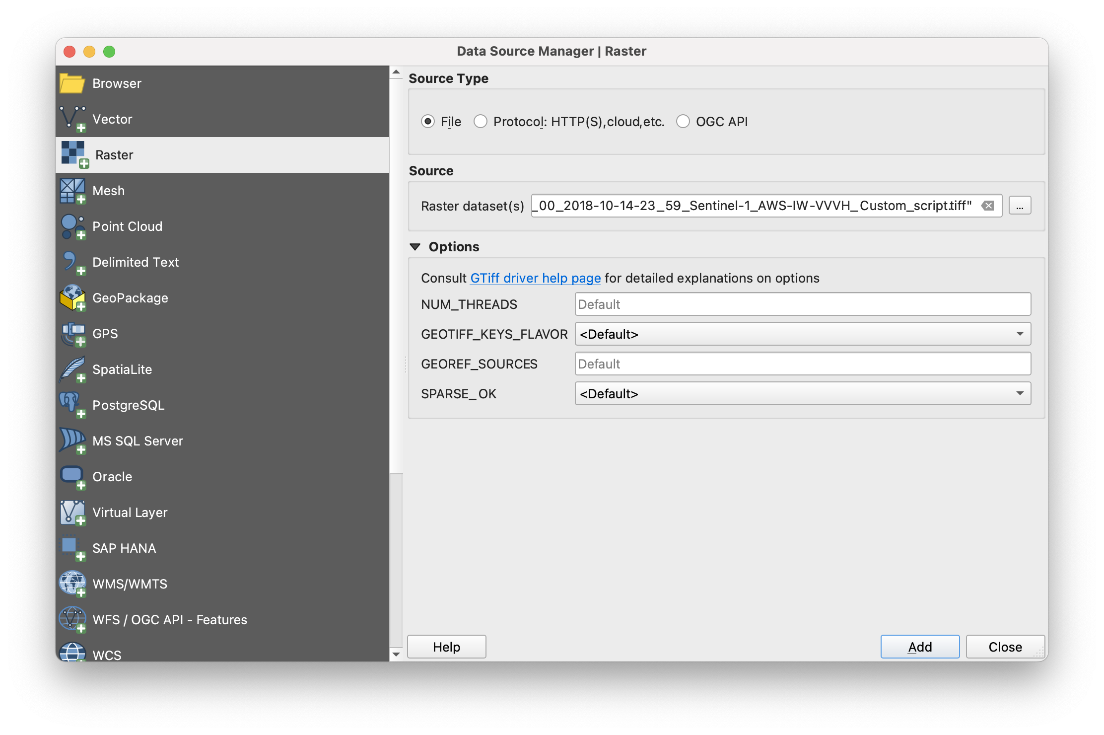Switch to the GeoPackage tab label

pos(130,298)
